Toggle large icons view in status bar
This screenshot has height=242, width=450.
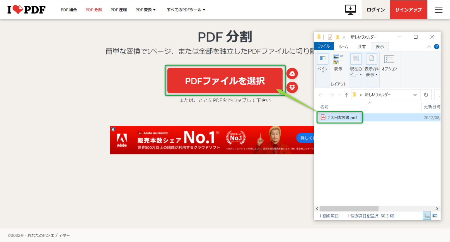(435, 216)
